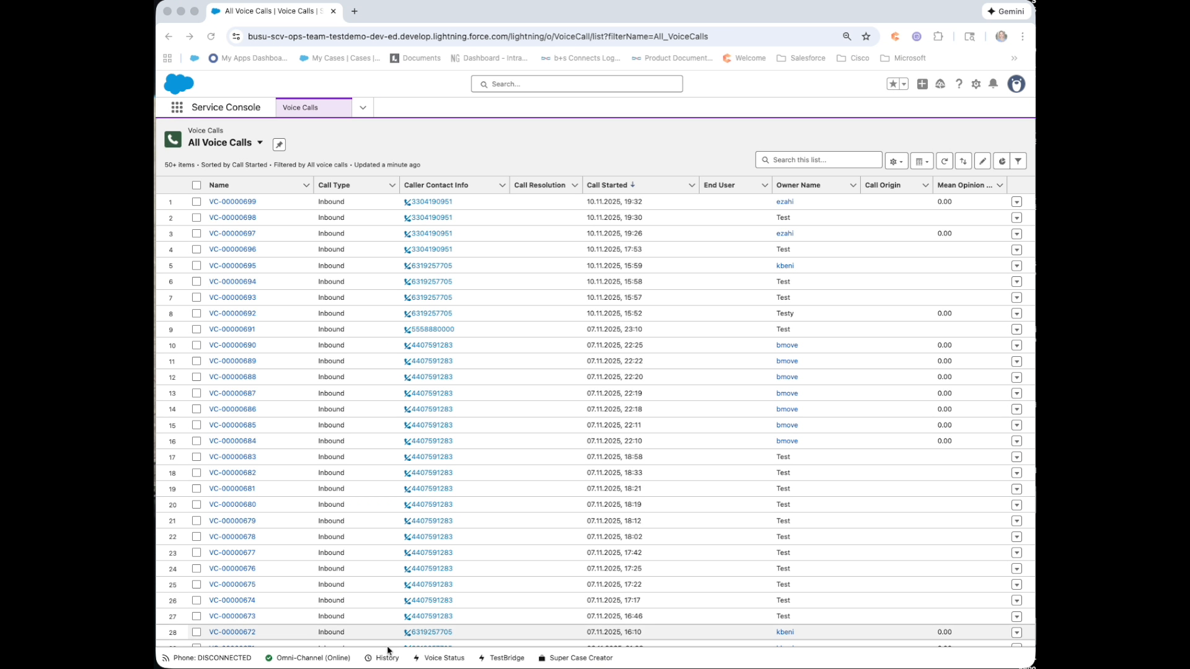Screen dimensions: 1190x669
Task: Open the inline edit pencil icon
Action: point(983,160)
